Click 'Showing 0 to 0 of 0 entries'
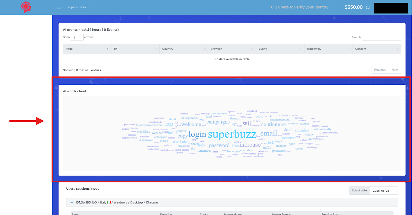412x215 pixels. [x=82, y=70]
